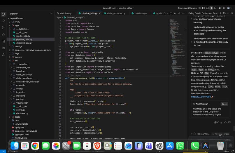Give thumbs down to agent response
The image size is (235, 153).
pyautogui.click(x=229, y=122)
